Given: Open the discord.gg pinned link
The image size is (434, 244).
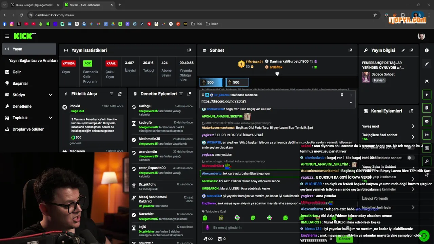Looking at the screenshot, I should tap(224, 101).
